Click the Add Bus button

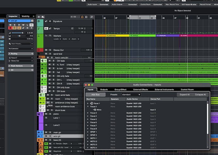pyautogui.click(x=95, y=95)
